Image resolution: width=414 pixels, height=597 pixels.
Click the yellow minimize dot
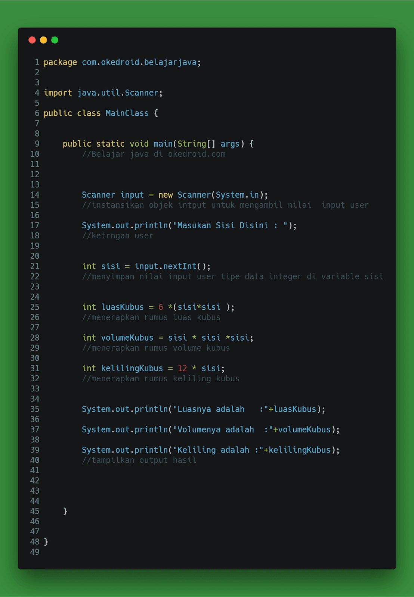(x=43, y=40)
